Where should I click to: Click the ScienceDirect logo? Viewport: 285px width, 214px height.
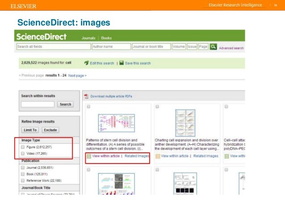click(x=42, y=37)
